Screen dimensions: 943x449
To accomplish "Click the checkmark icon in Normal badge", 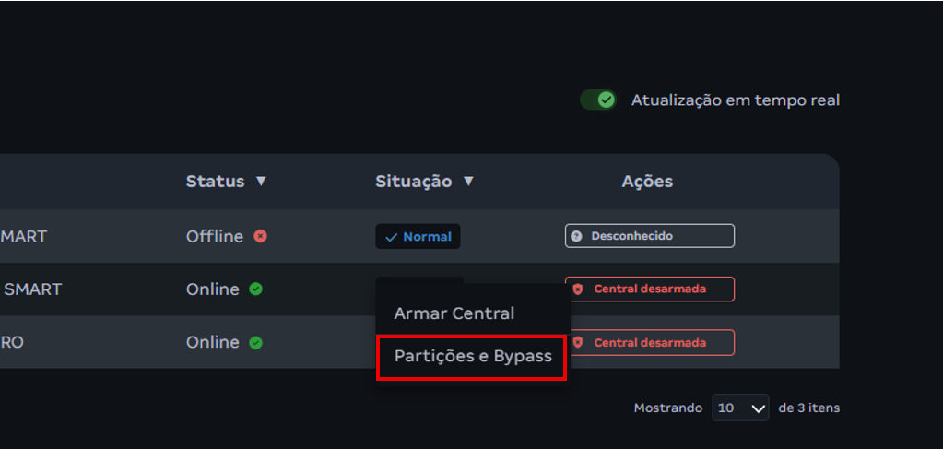I will coord(392,237).
